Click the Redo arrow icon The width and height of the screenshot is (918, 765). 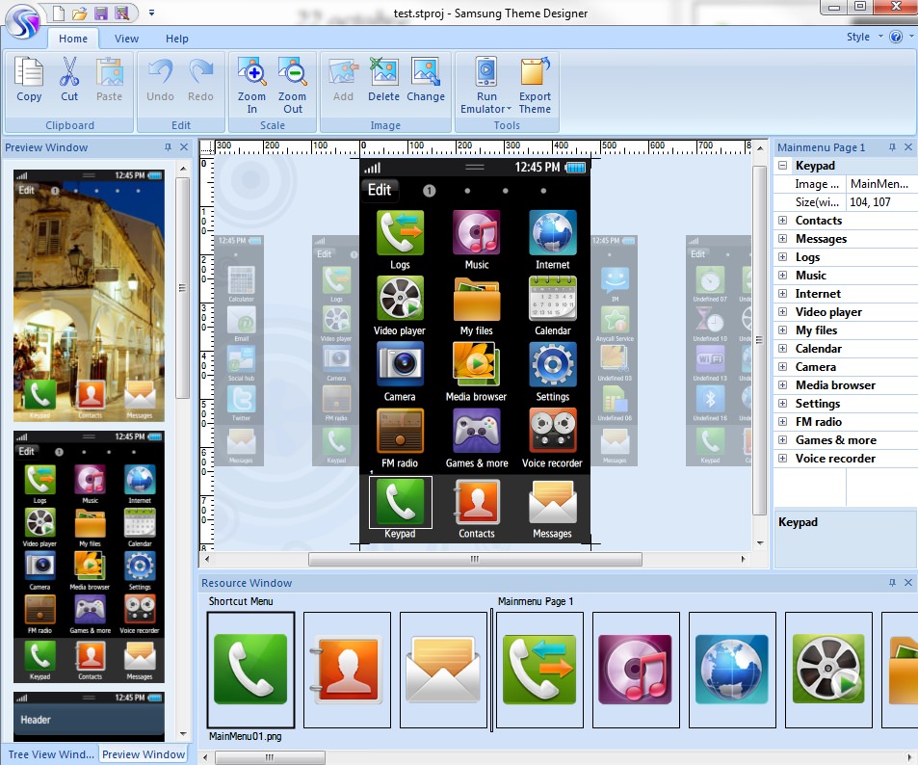coord(200,72)
